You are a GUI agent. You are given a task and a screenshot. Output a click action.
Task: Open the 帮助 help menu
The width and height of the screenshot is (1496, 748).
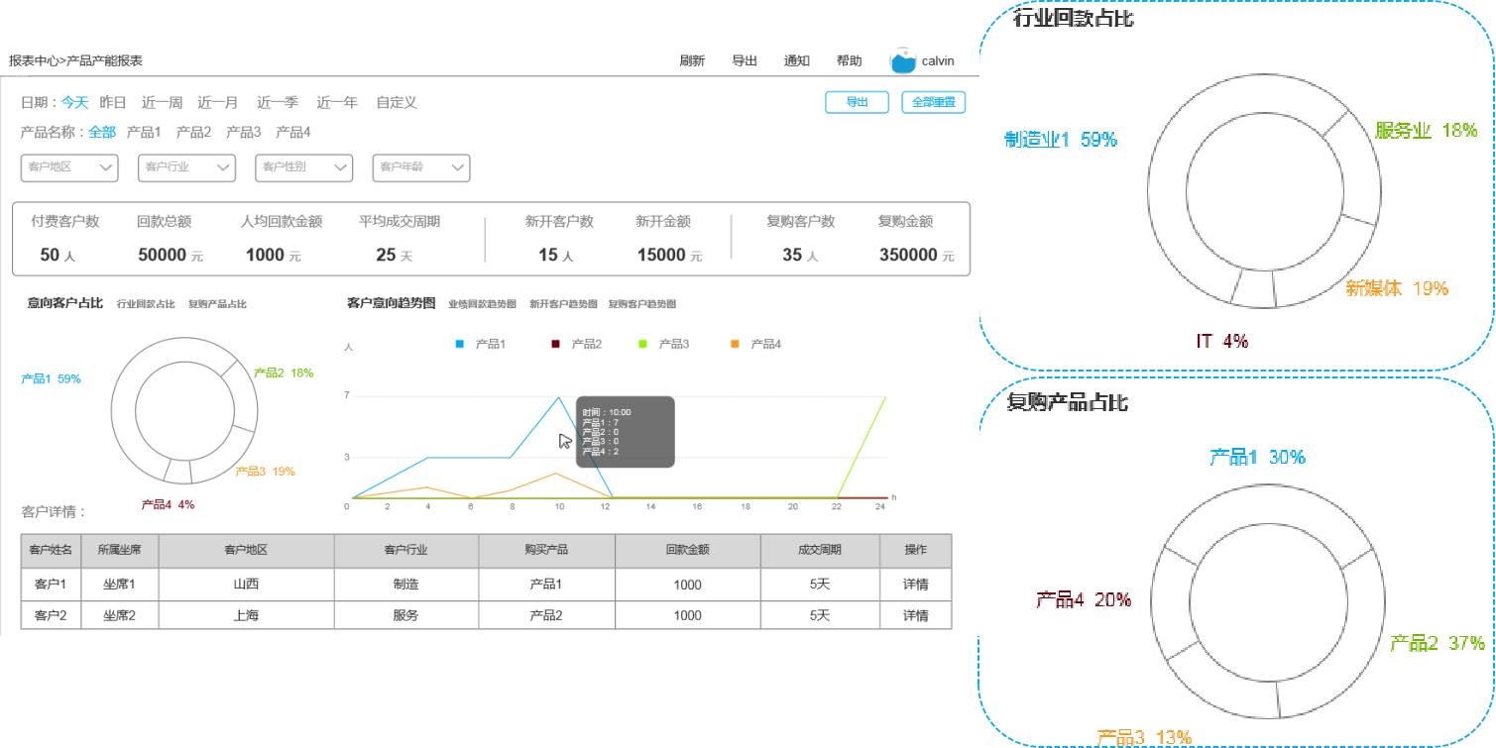coord(850,61)
